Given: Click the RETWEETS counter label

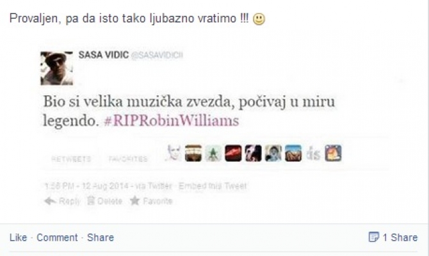Looking at the screenshot, I should [71, 159].
